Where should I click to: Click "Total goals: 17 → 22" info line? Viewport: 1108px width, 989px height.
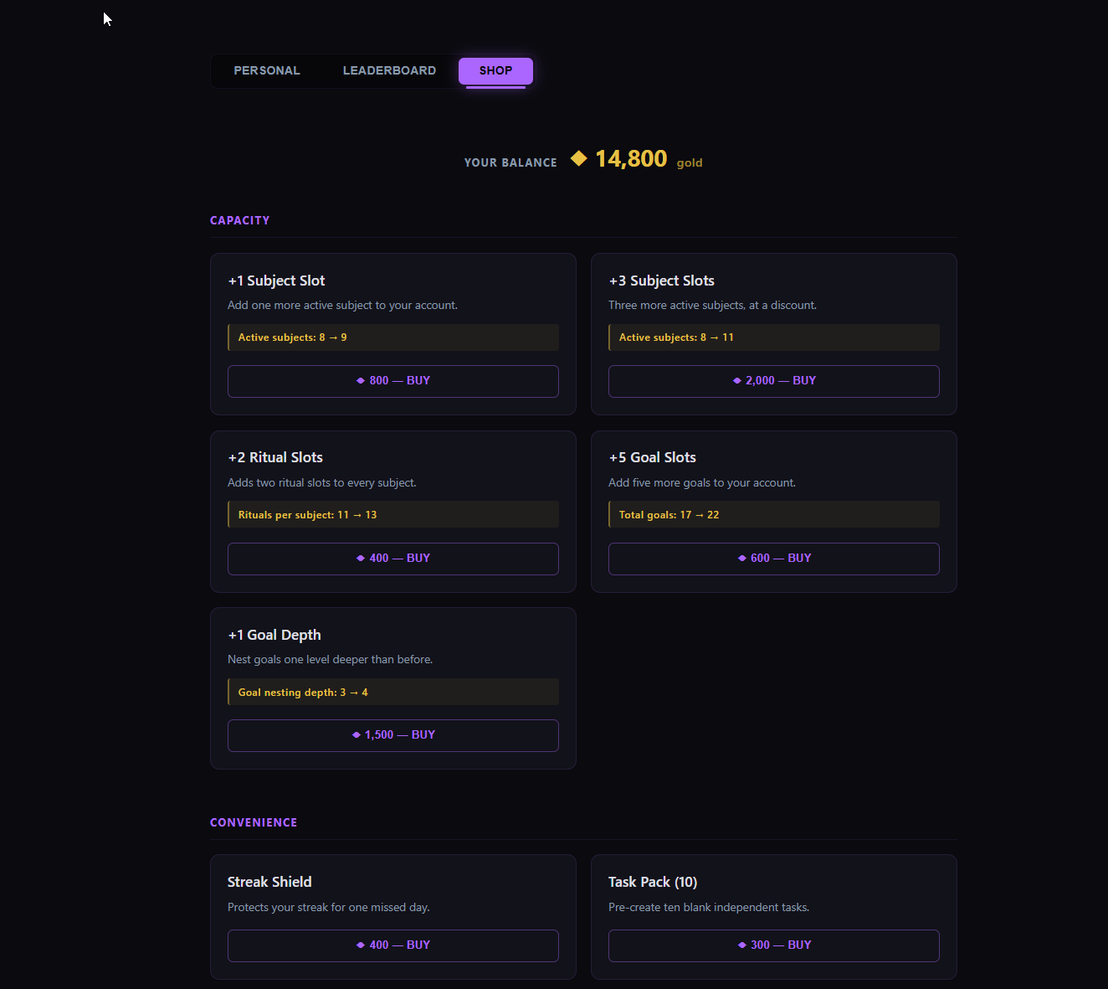[x=774, y=514]
